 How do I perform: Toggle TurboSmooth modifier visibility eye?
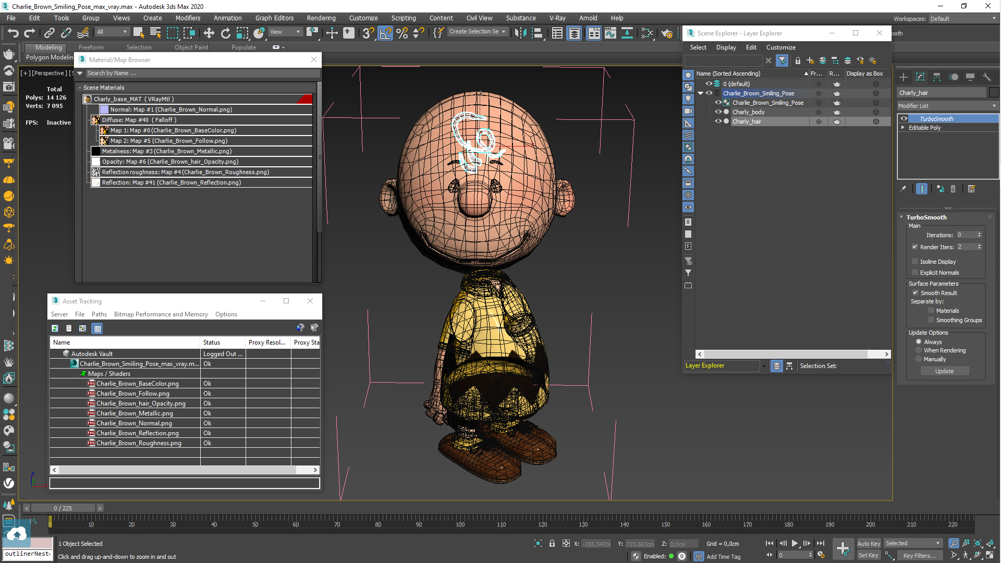(x=904, y=119)
